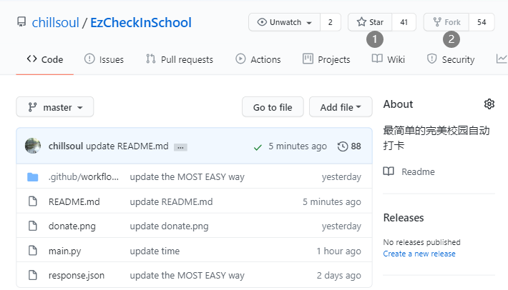Go to the Actions tab
The width and height of the screenshot is (508, 290).
(258, 59)
